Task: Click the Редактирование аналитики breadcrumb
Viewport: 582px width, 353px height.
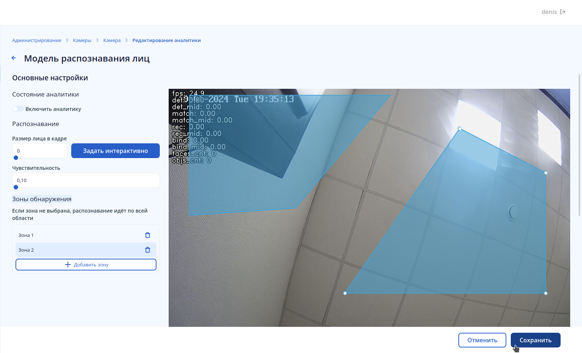Action: [166, 41]
